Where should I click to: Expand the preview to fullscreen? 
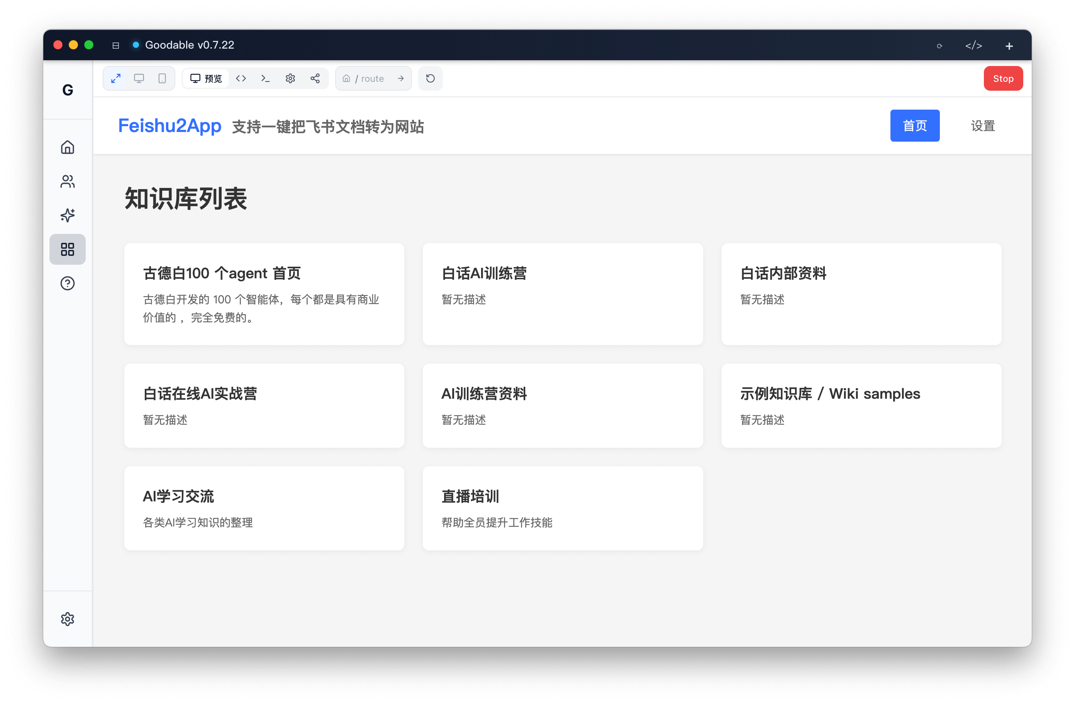click(x=115, y=78)
